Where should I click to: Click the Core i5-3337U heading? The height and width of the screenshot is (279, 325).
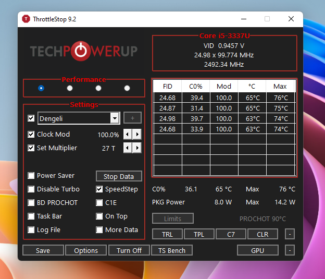click(224, 36)
